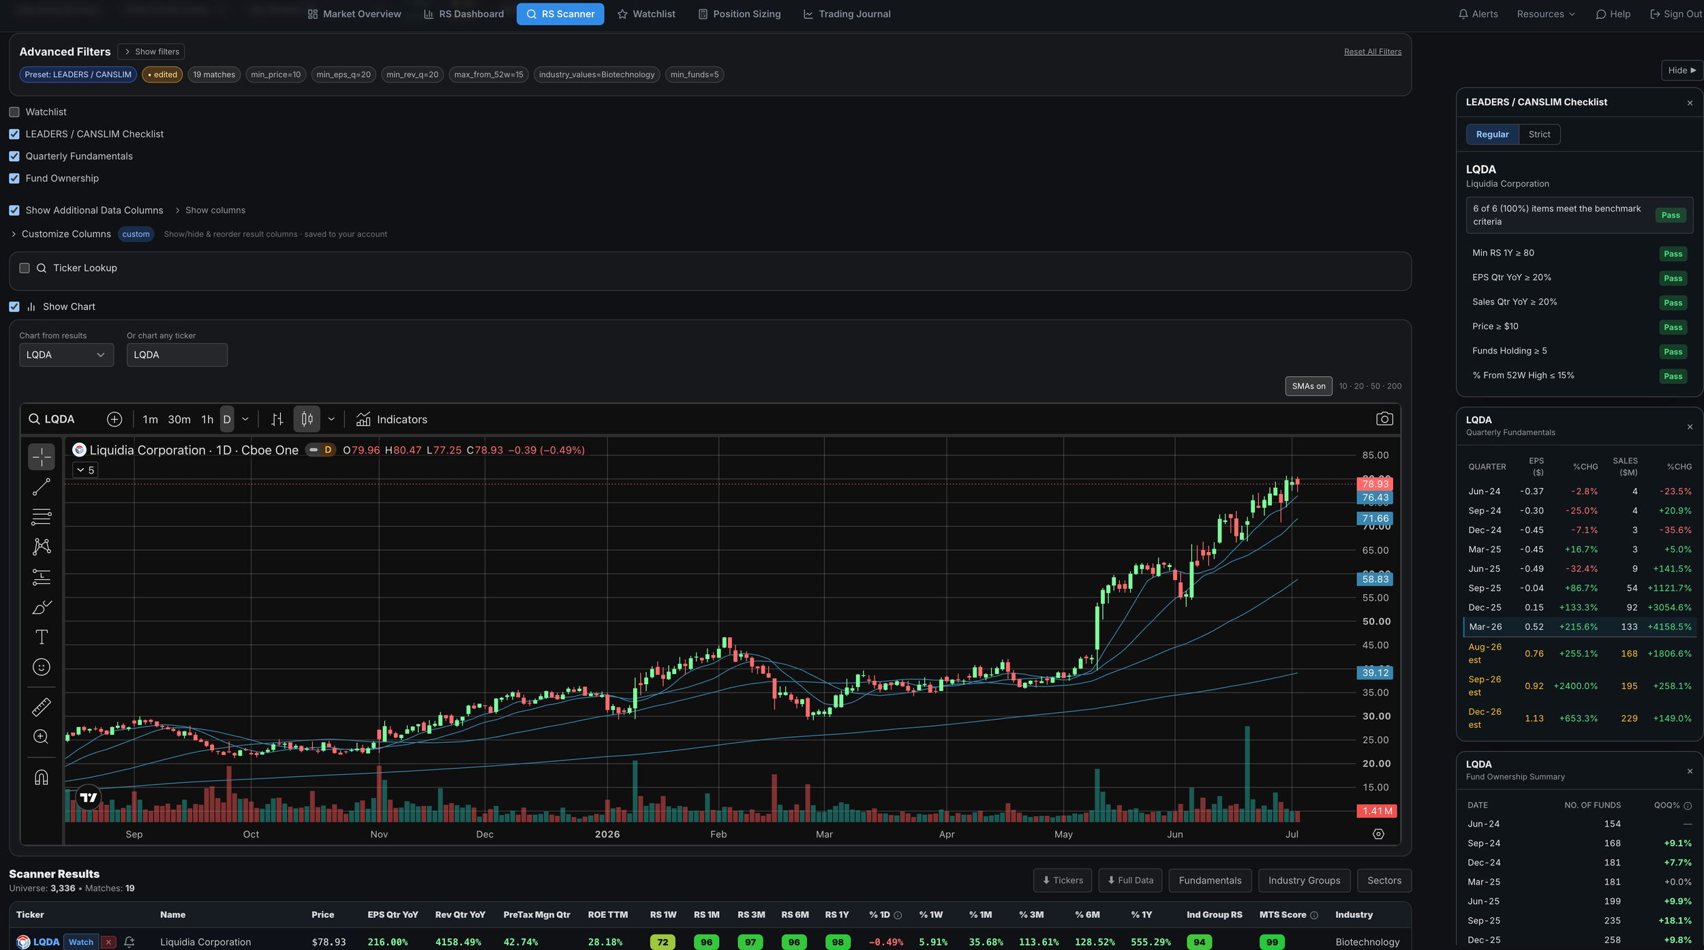
Task: Switch checklist to Strict mode
Action: (x=1539, y=134)
